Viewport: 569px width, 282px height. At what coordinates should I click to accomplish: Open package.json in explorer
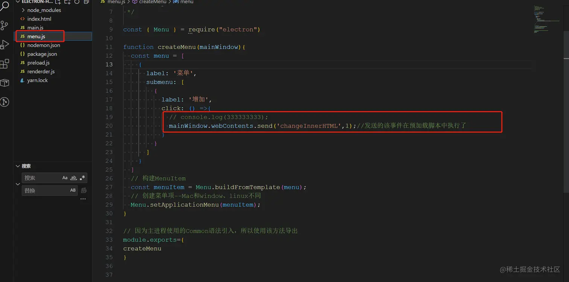coord(42,54)
